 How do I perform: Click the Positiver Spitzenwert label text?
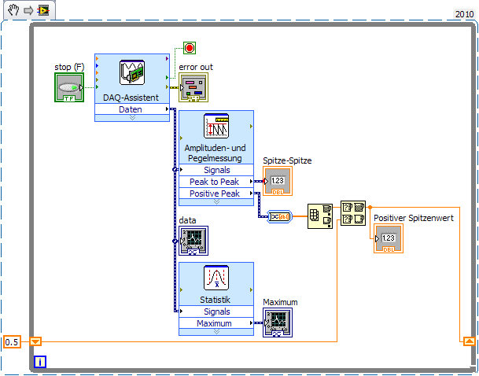[414, 218]
